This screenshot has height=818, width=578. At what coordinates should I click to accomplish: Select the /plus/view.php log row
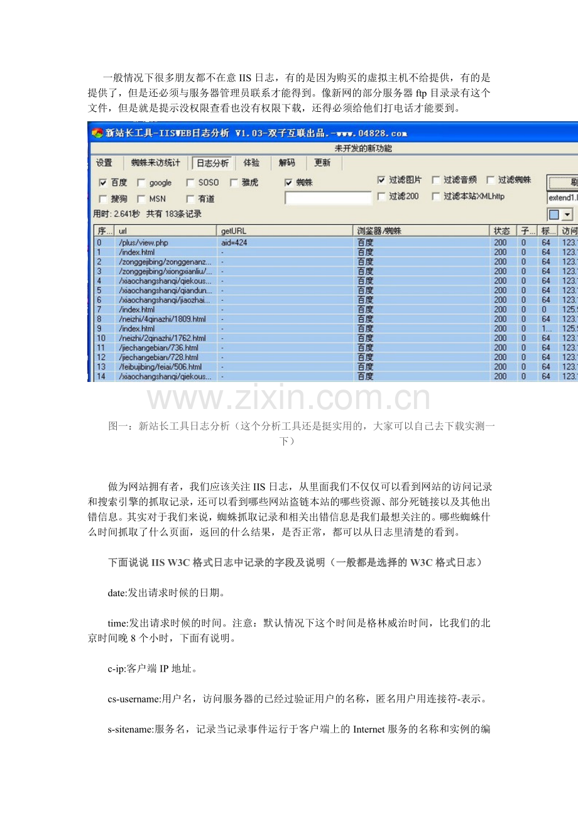click(x=143, y=243)
